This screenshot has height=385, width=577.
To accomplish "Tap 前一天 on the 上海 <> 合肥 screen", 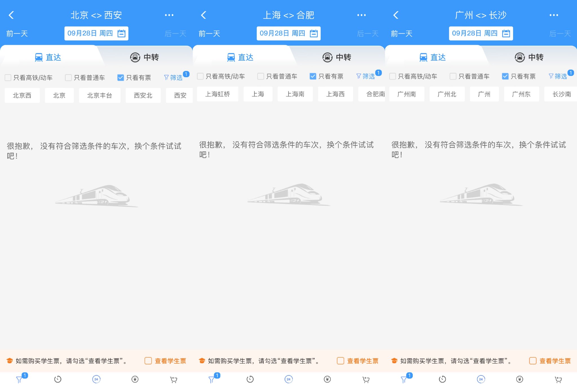I will (x=209, y=34).
